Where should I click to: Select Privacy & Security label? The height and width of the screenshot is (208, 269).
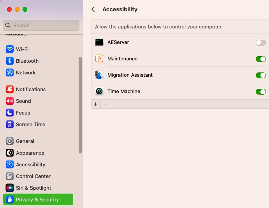pyautogui.click(x=37, y=199)
